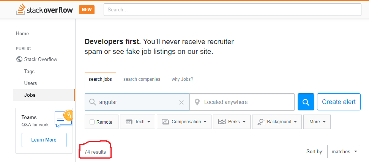Expand the Perks filter dropdown
The height and width of the screenshot is (162, 369).
pos(232,122)
